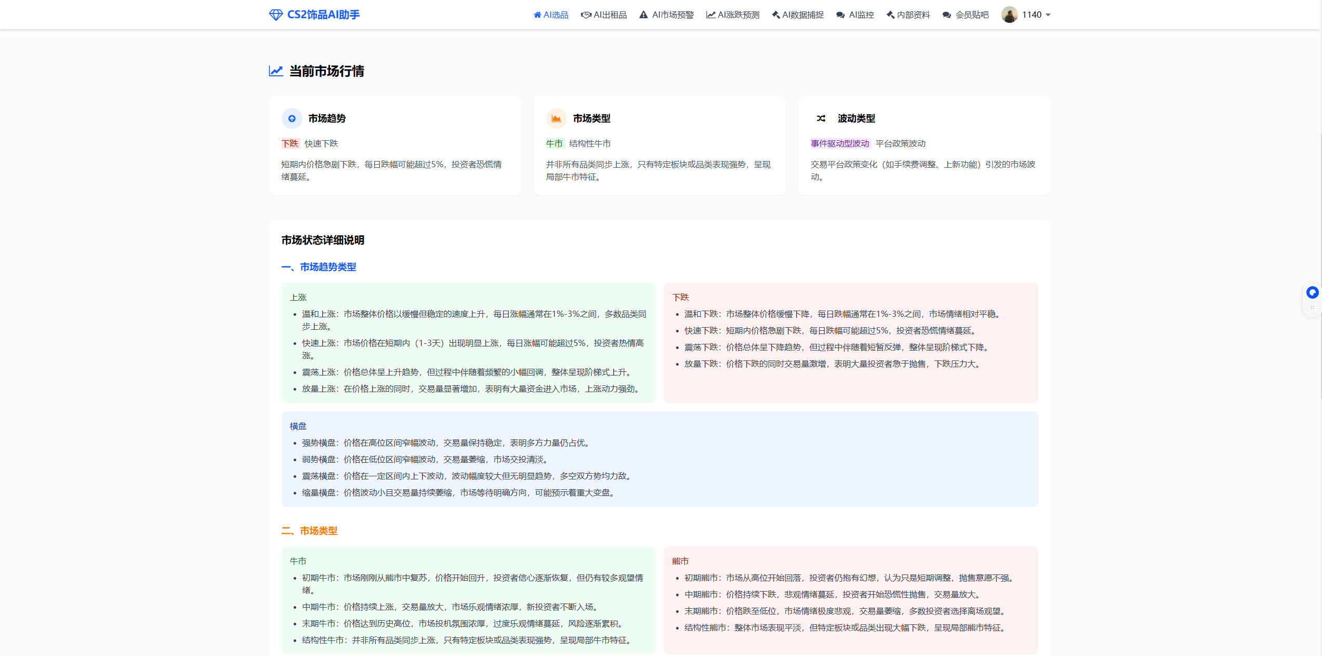
Task: Click the chart icon next to 当前市场行情 heading
Action: (x=276, y=71)
